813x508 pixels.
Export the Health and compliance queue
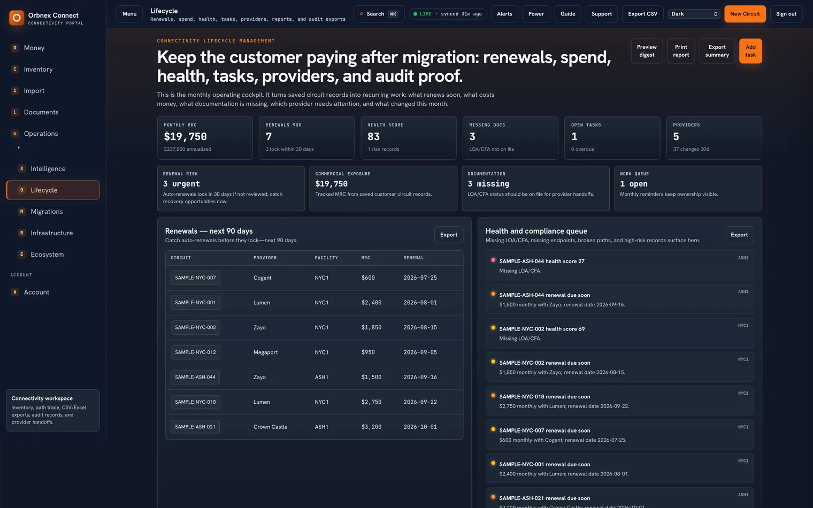[739, 235]
